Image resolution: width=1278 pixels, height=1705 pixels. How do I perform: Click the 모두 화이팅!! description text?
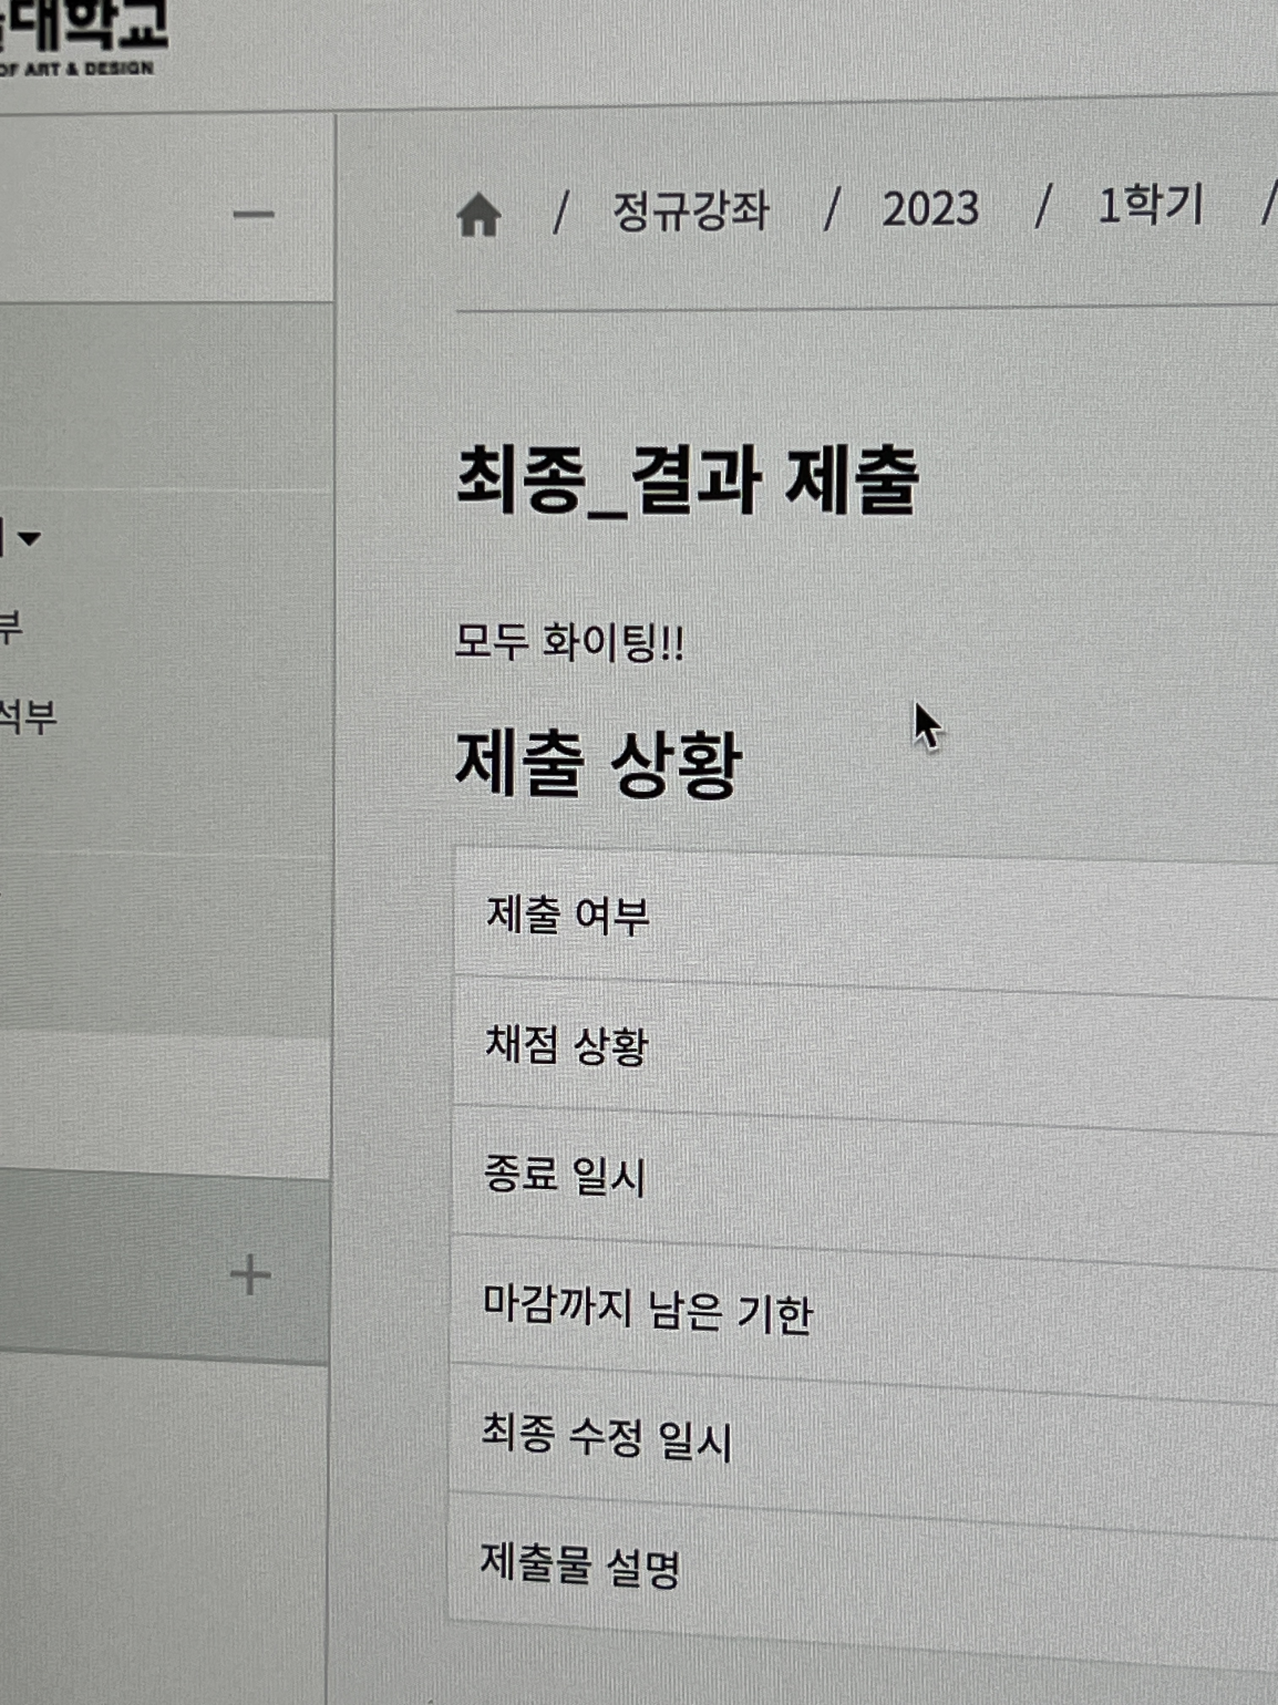coord(568,642)
